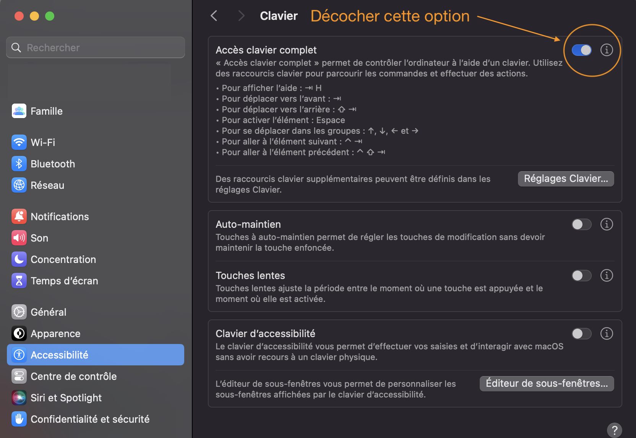This screenshot has height=438, width=636.
Task: Select Général in the sidebar
Action: (49, 312)
